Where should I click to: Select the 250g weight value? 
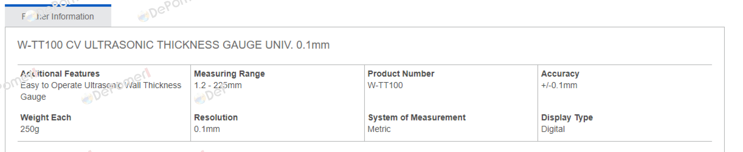30,129
